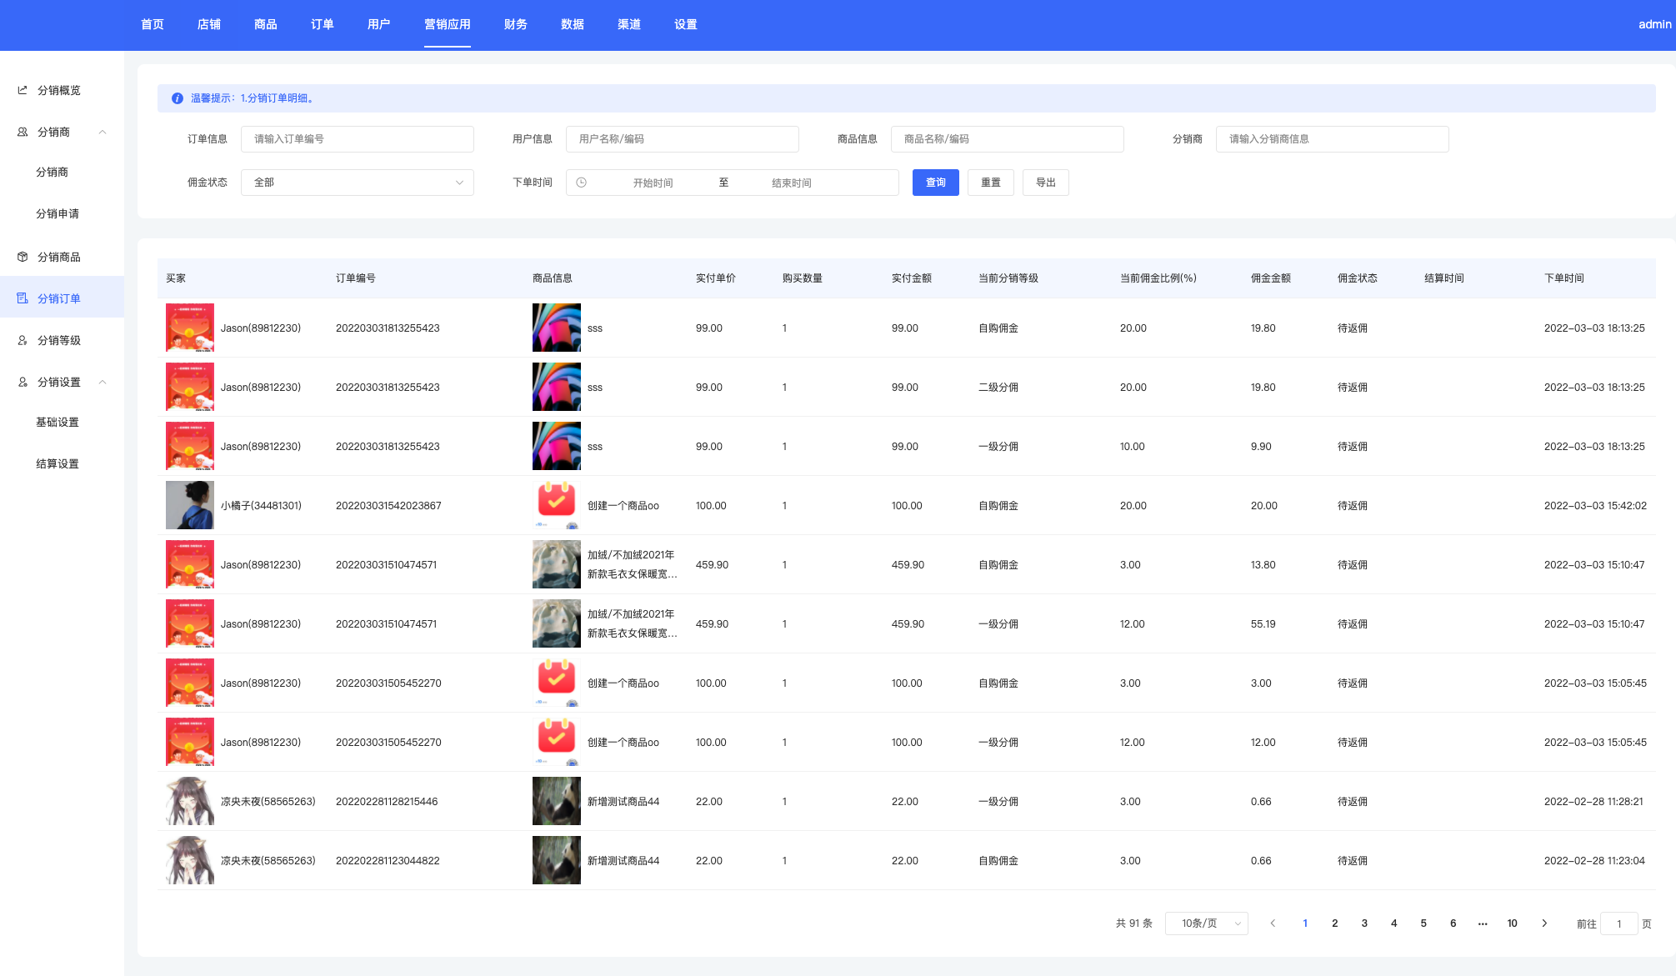
Task: Collapse the 分销设置 sidebar submenu chevron
Action: (103, 382)
